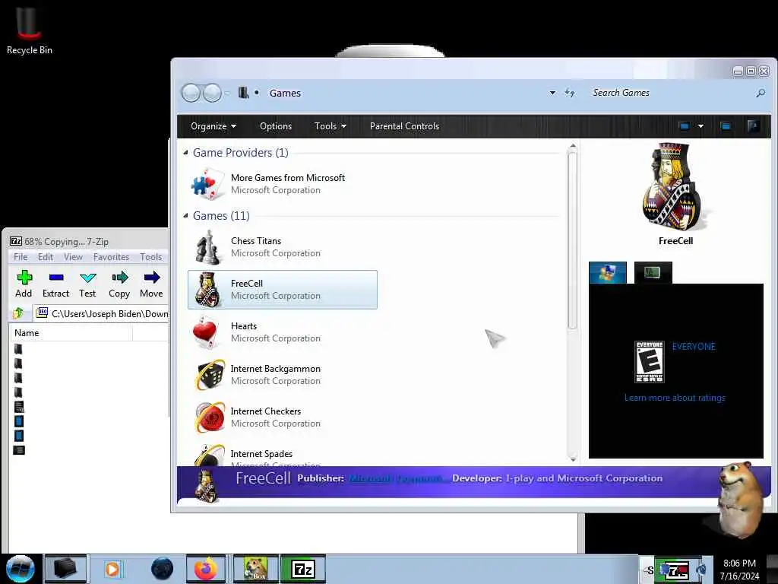Click Add button in 7-Zip toolbar
The height and width of the screenshot is (584, 778).
[24, 284]
